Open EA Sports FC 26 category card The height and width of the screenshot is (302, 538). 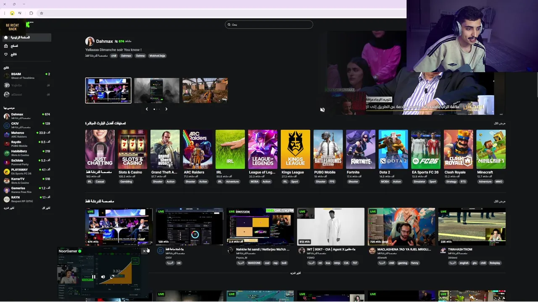pos(426,149)
